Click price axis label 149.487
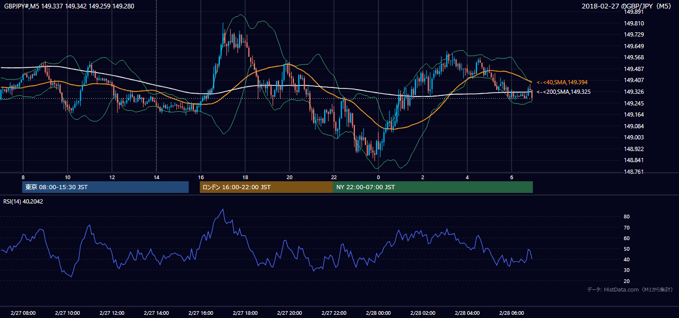679x318 pixels. click(634, 69)
